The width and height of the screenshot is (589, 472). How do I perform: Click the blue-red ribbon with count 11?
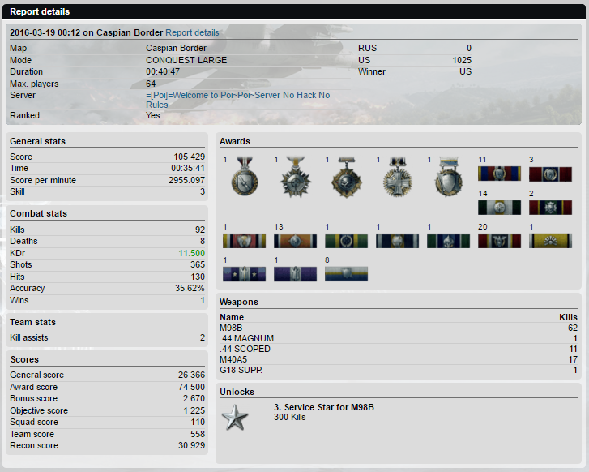(x=499, y=174)
